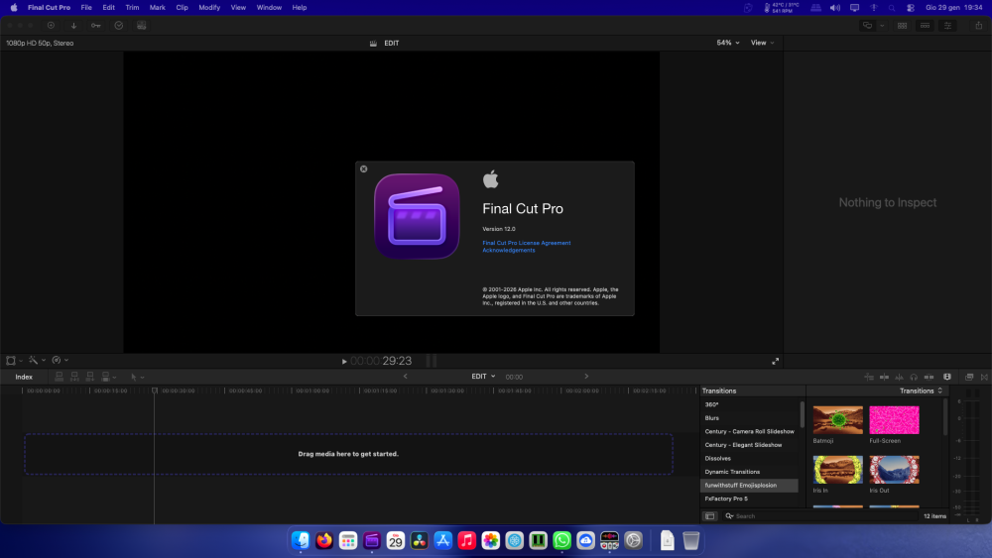Click the transitions Search field
This screenshot has height=558, width=992.
pyautogui.click(x=820, y=516)
